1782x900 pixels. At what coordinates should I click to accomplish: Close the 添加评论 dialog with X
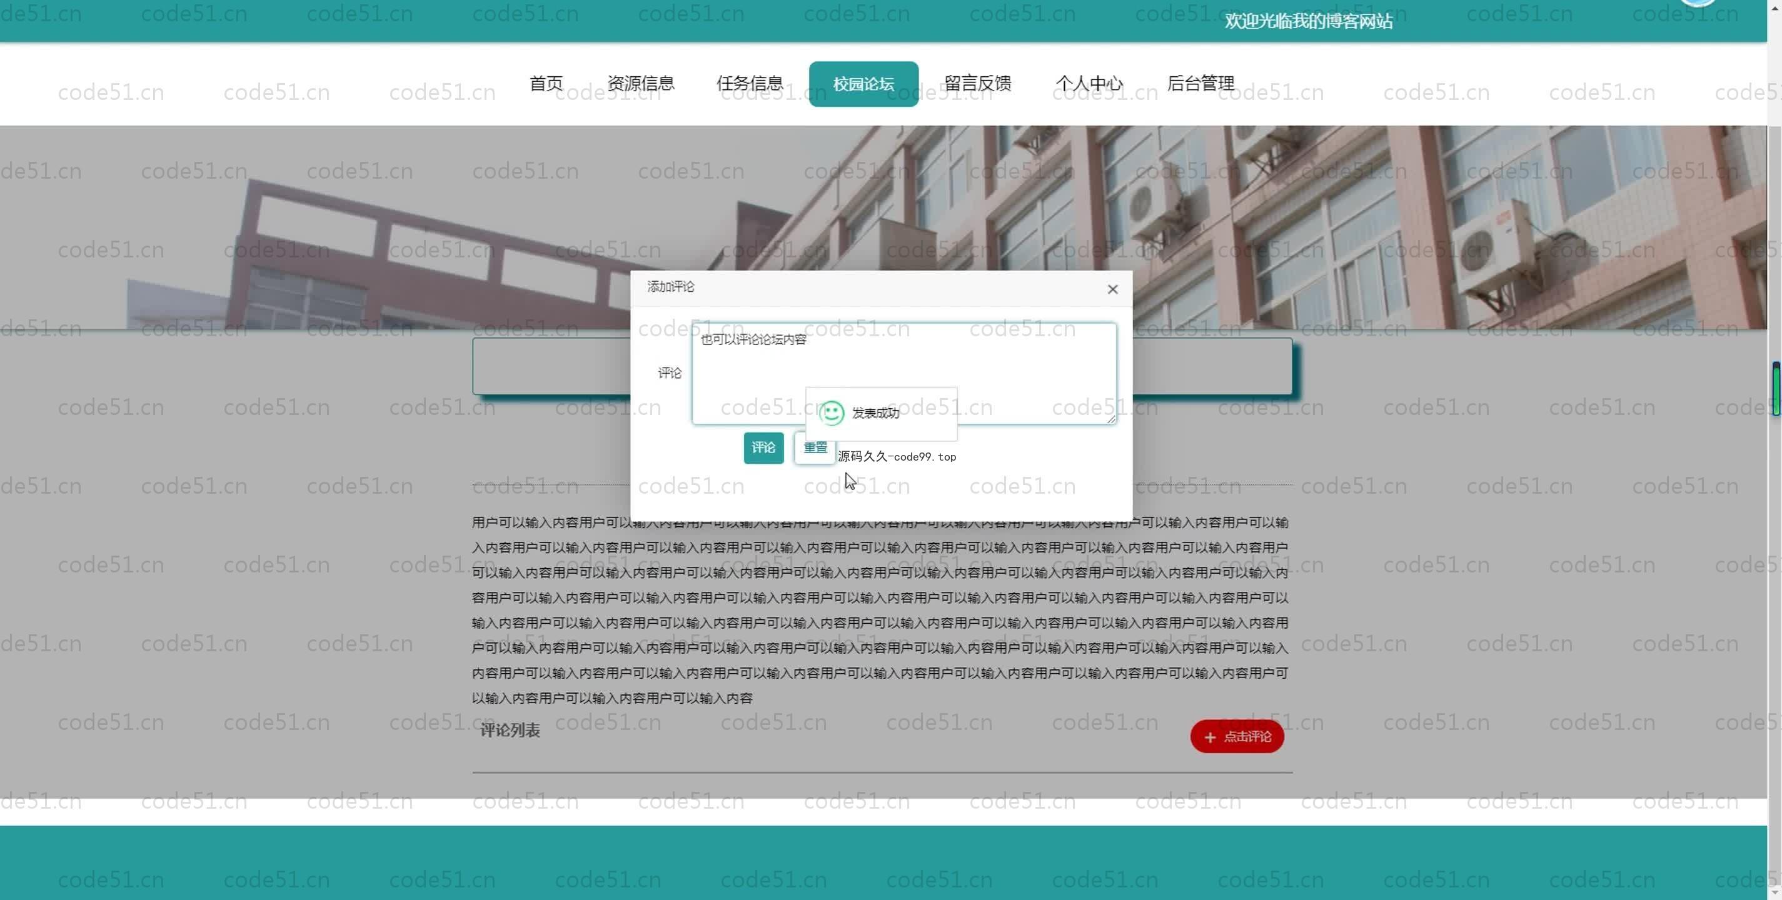coord(1112,289)
